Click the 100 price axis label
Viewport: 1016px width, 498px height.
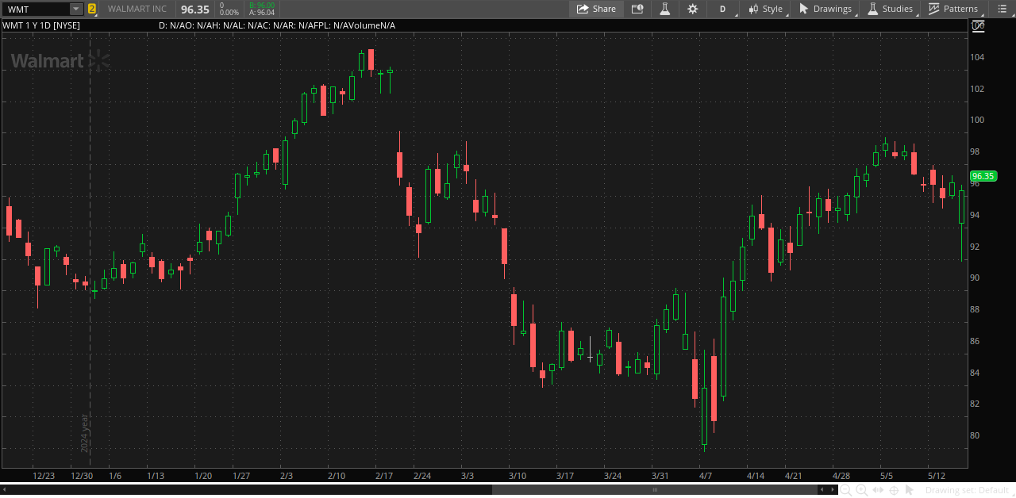pyautogui.click(x=977, y=120)
